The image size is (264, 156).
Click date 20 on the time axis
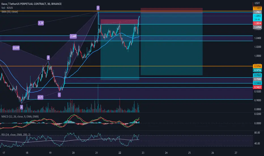(73, 153)
